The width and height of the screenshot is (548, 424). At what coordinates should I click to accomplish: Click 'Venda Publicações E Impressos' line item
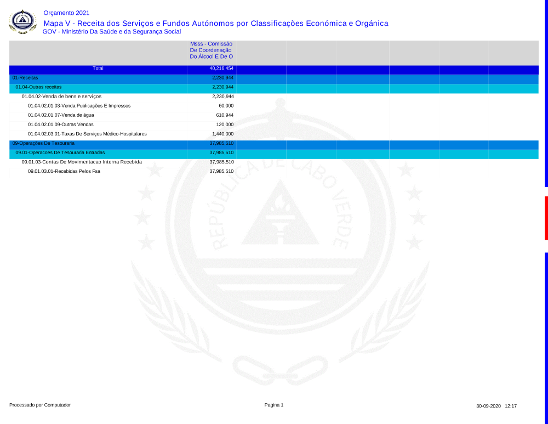[79, 106]
